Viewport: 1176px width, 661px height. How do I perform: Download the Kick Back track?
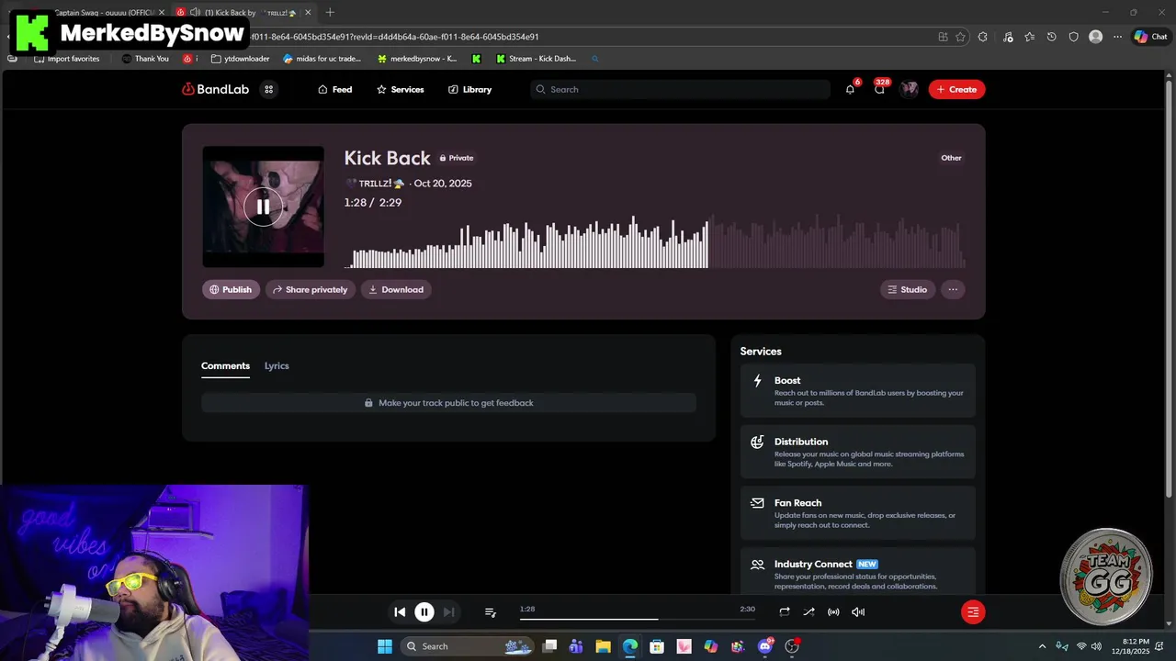point(396,289)
